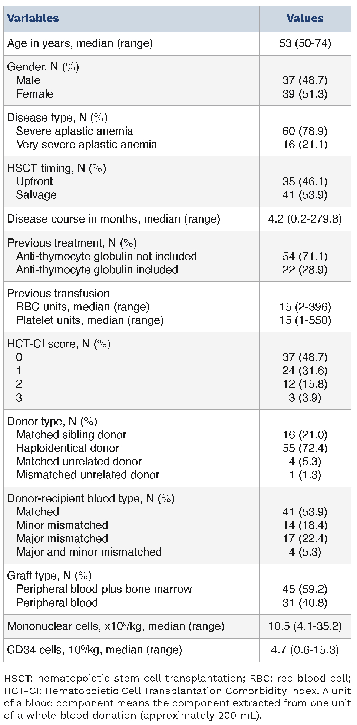Screen dimensions: 357x725
Task: Click the Salvage value 41 (53.9)
Action: [305, 195]
